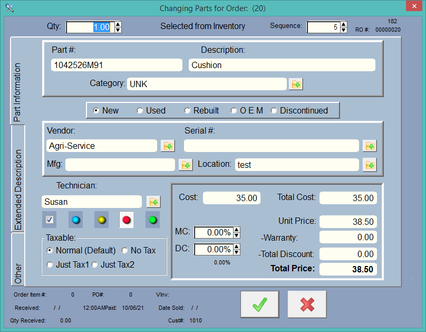Increase MC percentage with up arrow

(x=237, y=230)
